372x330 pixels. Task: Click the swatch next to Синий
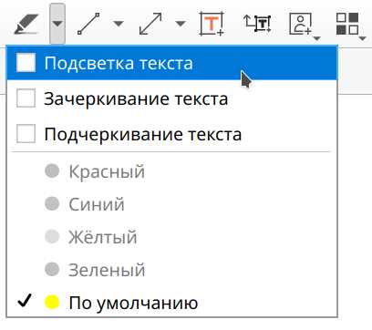point(52,204)
